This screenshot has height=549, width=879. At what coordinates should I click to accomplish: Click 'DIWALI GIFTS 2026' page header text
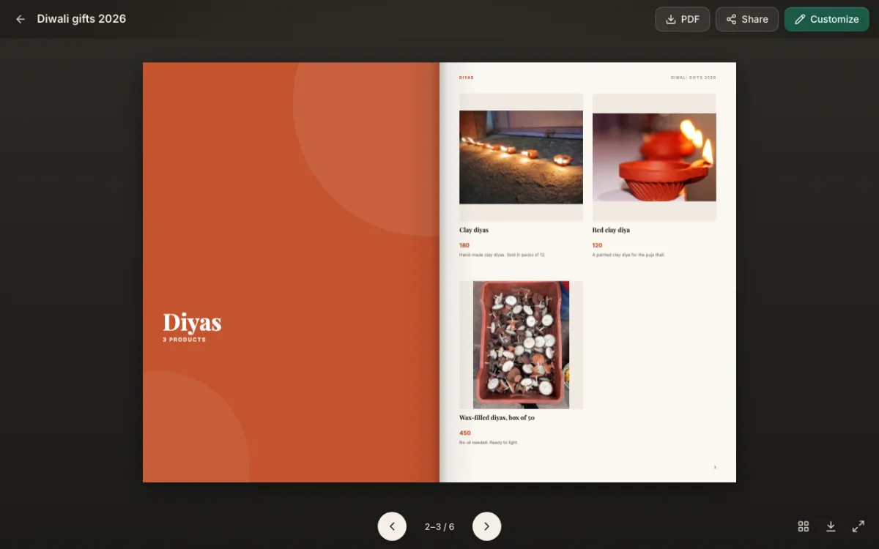[x=694, y=77]
